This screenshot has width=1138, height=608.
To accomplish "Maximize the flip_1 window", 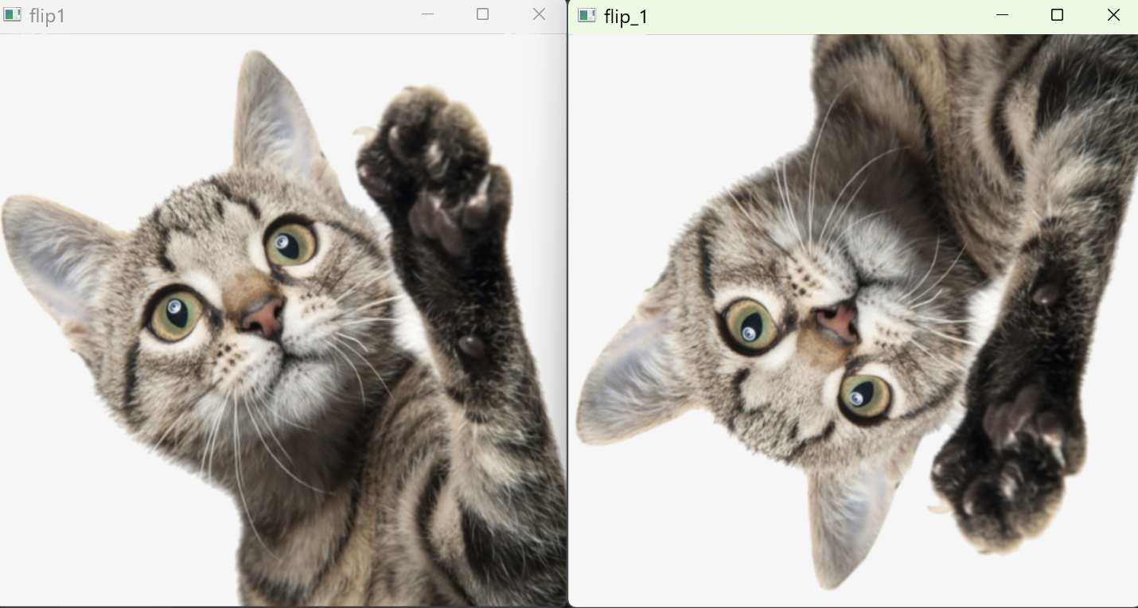I will tap(1057, 15).
